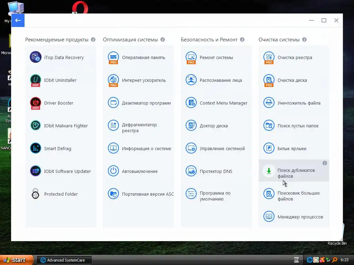
Task: Click the Context Menu Manager label
Action: pos(224,103)
